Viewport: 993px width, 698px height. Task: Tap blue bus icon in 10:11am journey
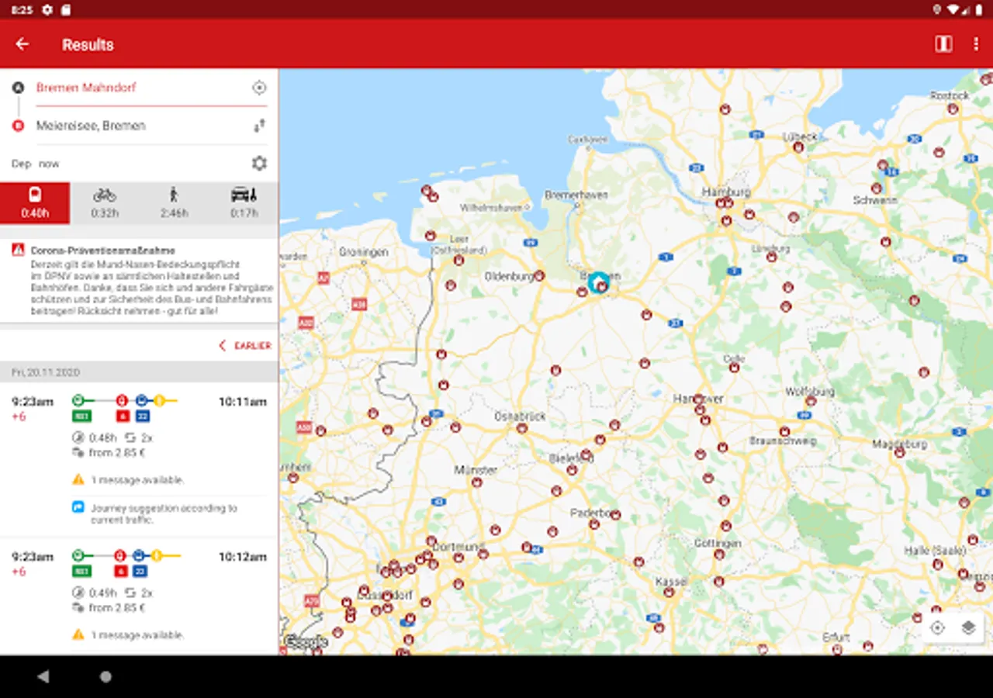tap(141, 401)
